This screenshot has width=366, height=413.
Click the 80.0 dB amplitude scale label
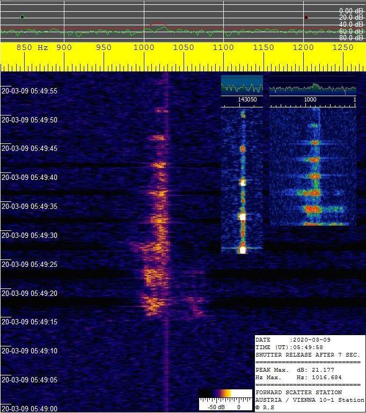coord(351,38)
